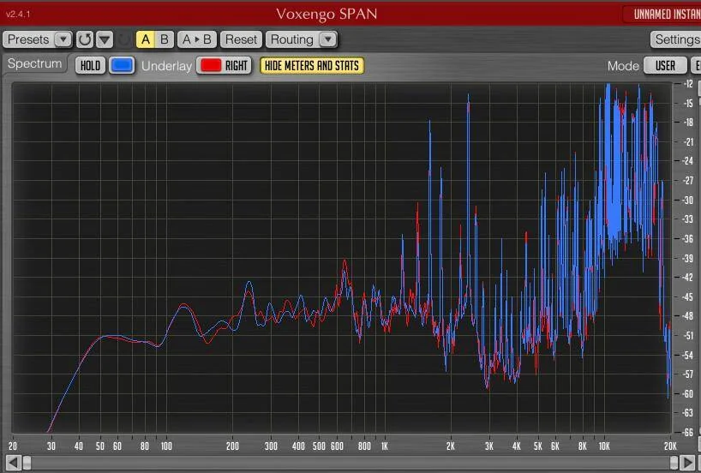This screenshot has height=473, width=701.
Task: Click the undo circular arrow icon
Action: (85, 39)
